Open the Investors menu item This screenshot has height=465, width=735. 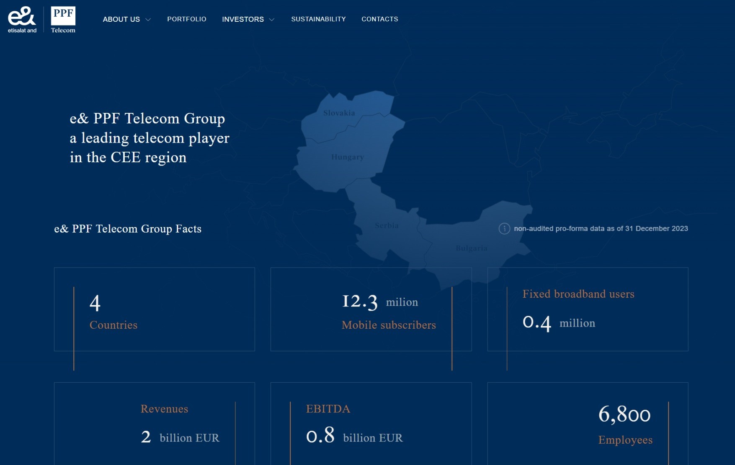pos(242,19)
